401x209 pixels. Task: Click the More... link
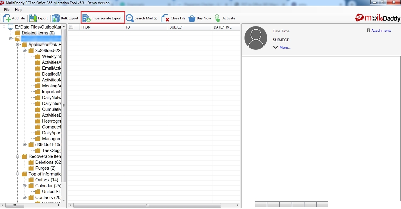[x=285, y=48]
